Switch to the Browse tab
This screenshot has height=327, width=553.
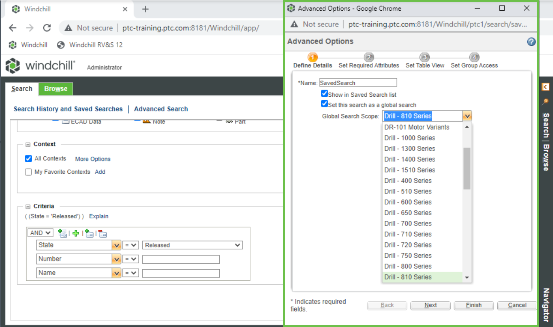click(x=56, y=89)
